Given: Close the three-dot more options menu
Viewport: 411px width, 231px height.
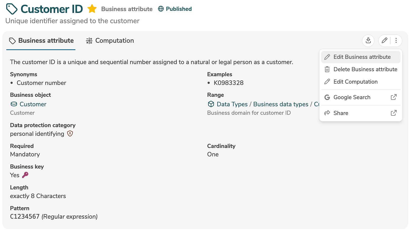Looking at the screenshot, I should (396, 41).
